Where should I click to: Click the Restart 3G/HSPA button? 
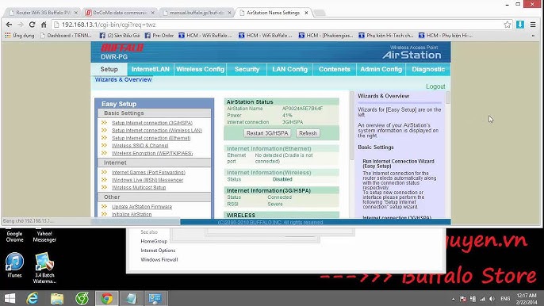267,133
